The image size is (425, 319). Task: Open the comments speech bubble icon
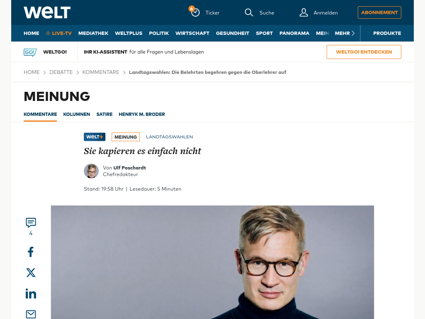31,223
